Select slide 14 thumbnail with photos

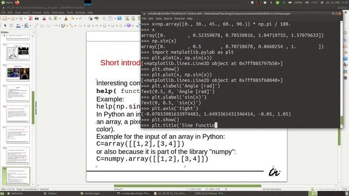pos(18,72)
